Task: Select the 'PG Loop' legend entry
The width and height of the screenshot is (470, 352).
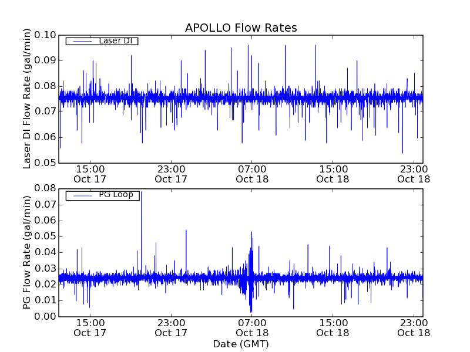Action: coord(102,195)
